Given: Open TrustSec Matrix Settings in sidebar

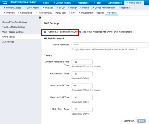Looking at the screenshot, I should pyautogui.click(x=14, y=27).
